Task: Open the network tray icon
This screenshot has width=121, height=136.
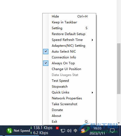Action: 63,131
